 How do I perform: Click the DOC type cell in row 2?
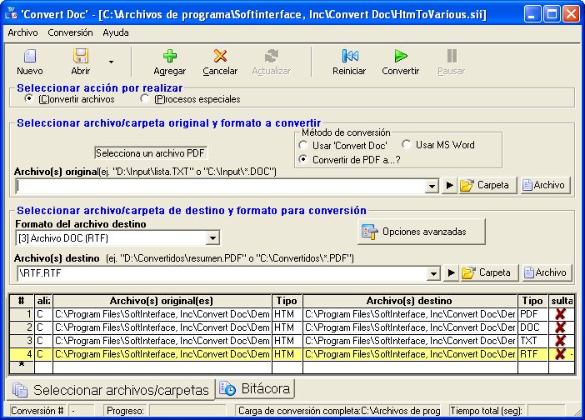pos(533,327)
